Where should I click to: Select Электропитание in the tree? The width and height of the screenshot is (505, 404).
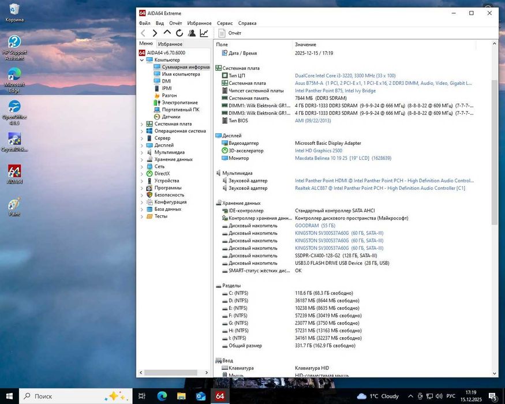179,103
